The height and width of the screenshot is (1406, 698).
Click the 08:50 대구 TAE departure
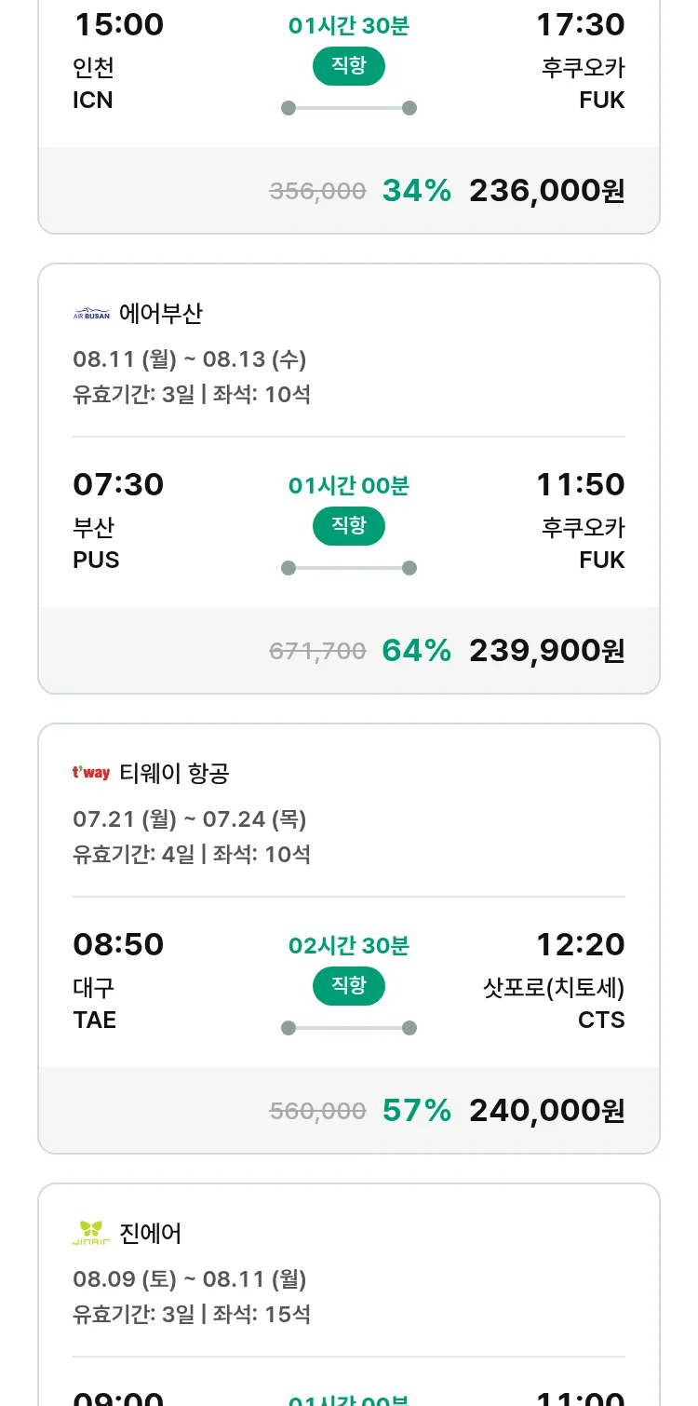tap(118, 980)
